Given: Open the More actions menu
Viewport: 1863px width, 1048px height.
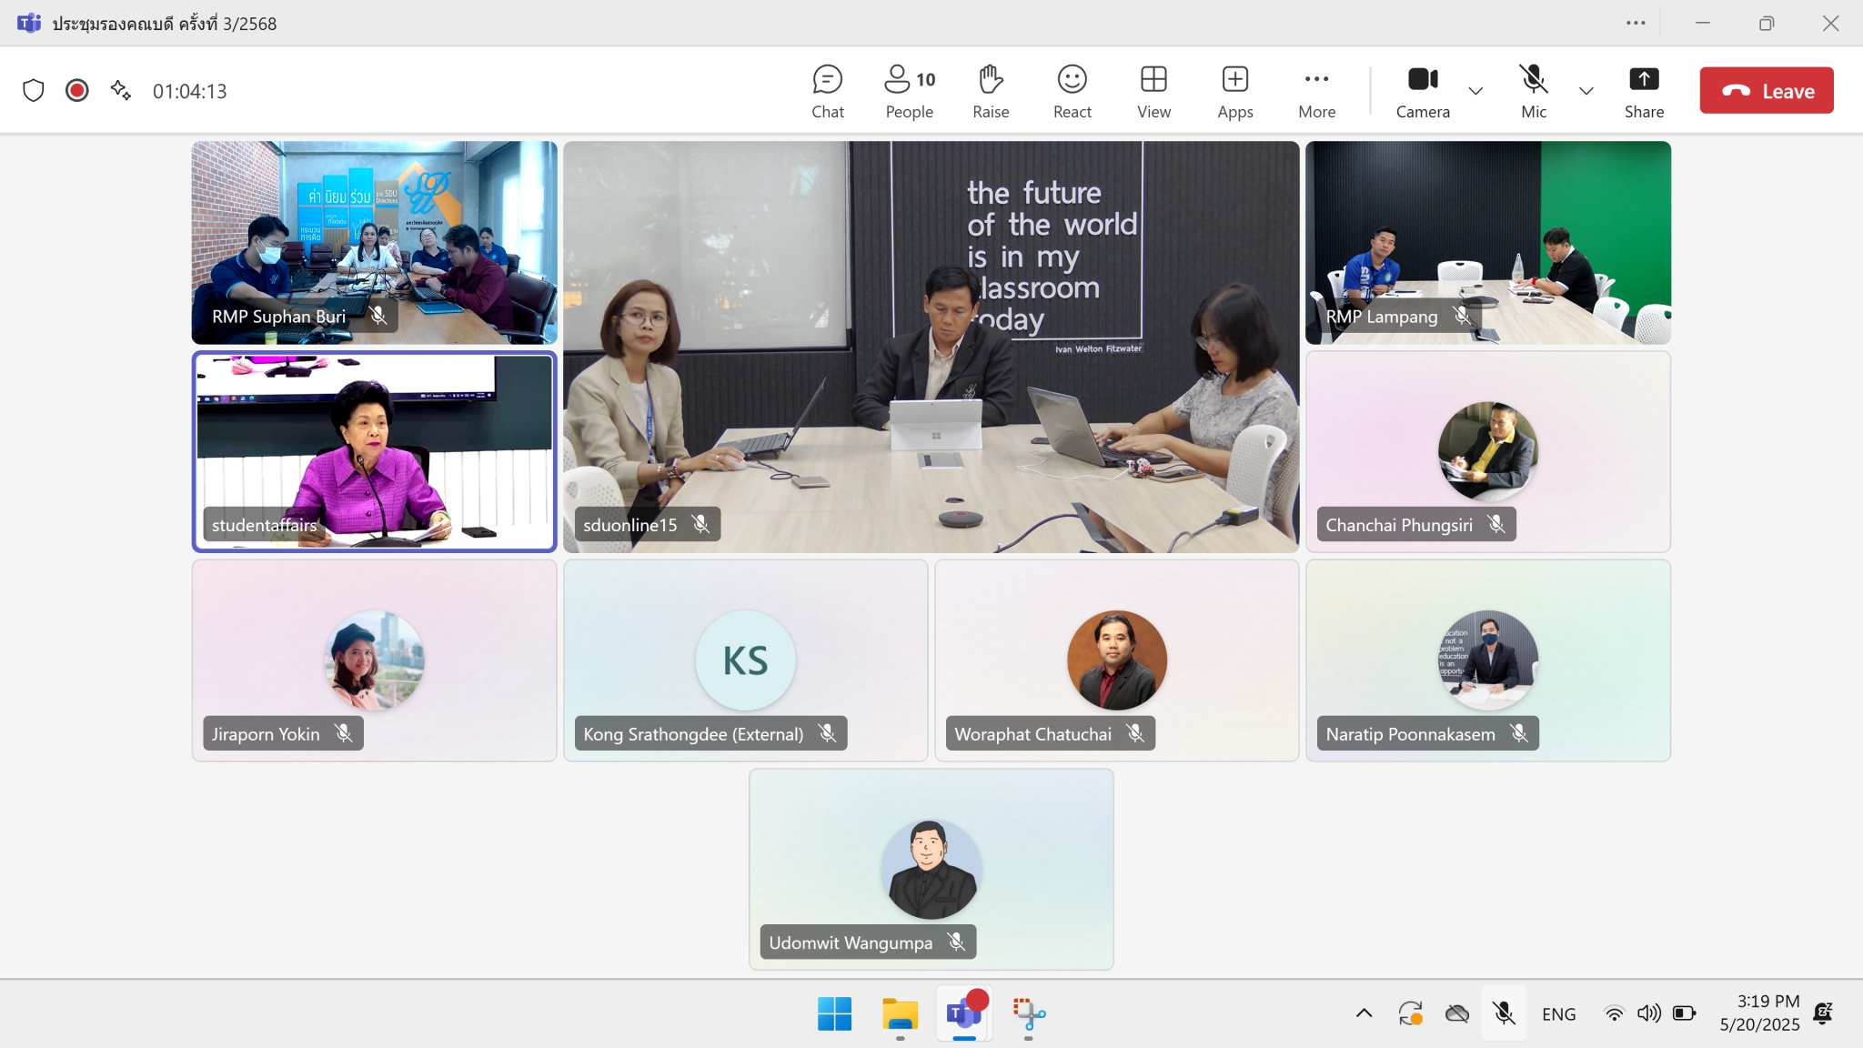Looking at the screenshot, I should point(1316,91).
